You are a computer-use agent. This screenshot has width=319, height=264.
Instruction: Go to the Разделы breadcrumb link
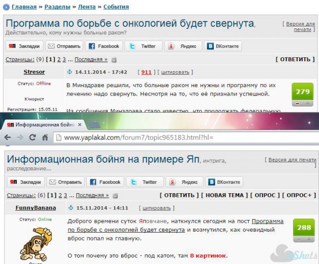pos(57,6)
